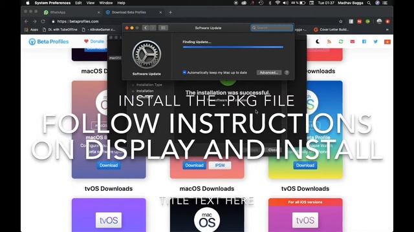Viewport: 414px width, 232px height.
Task: Go back in Software Update window
Action: point(146,28)
